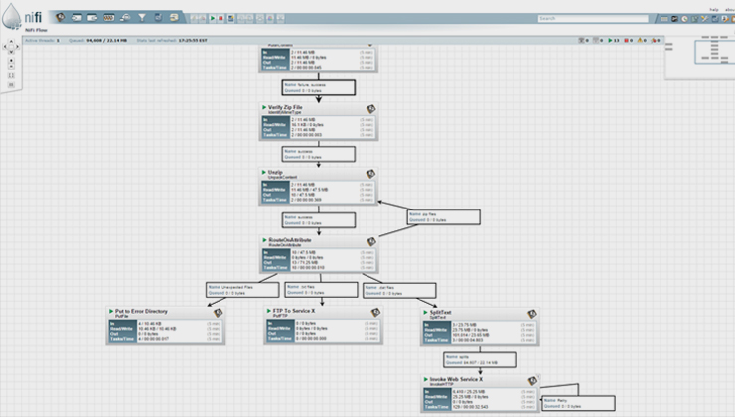Focus the Search field
The height and width of the screenshot is (417, 735).
pos(593,18)
